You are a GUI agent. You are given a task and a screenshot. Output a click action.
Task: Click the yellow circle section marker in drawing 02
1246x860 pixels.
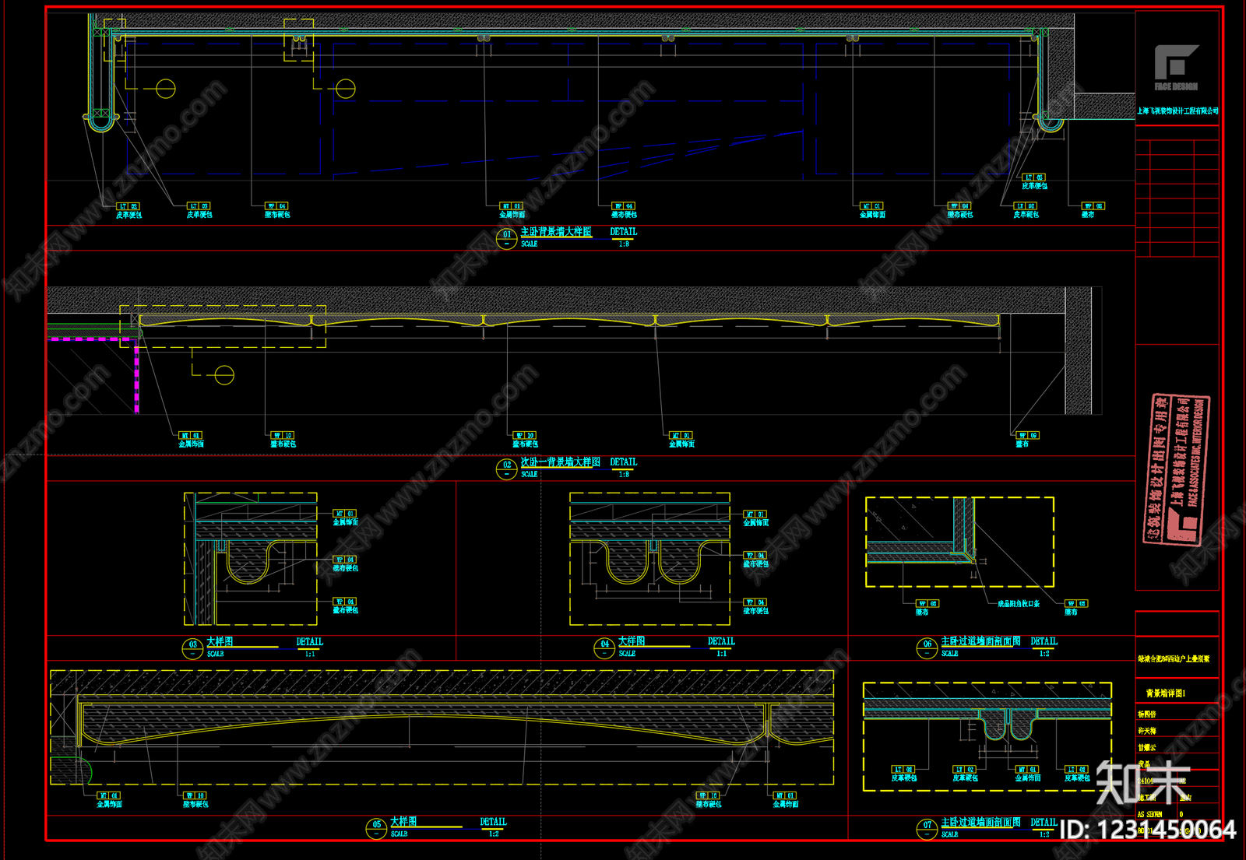(x=224, y=375)
